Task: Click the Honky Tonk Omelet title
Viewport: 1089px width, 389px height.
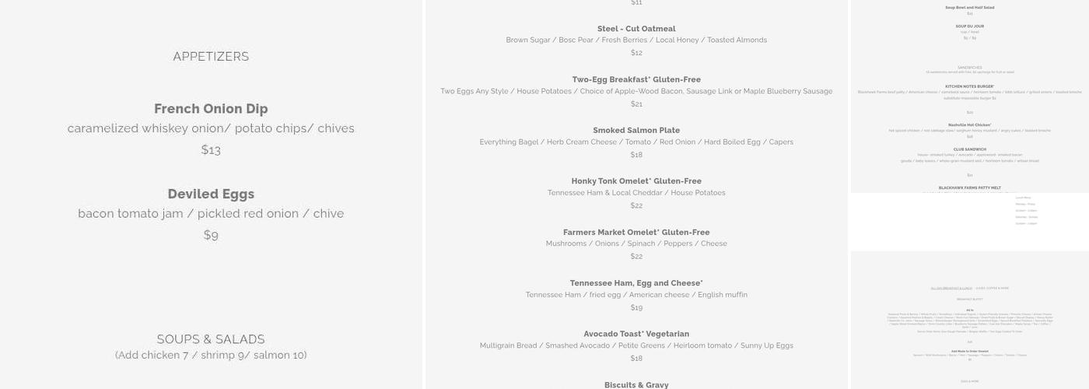Action: (x=636, y=181)
